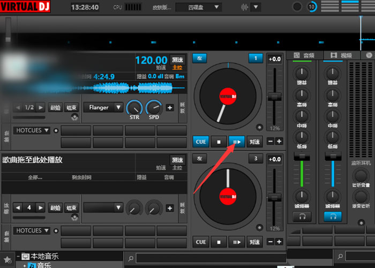Viewport: 375px width, 268px height.
Task: Click the right channel 中频 mid EQ knob
Action: 333,116
